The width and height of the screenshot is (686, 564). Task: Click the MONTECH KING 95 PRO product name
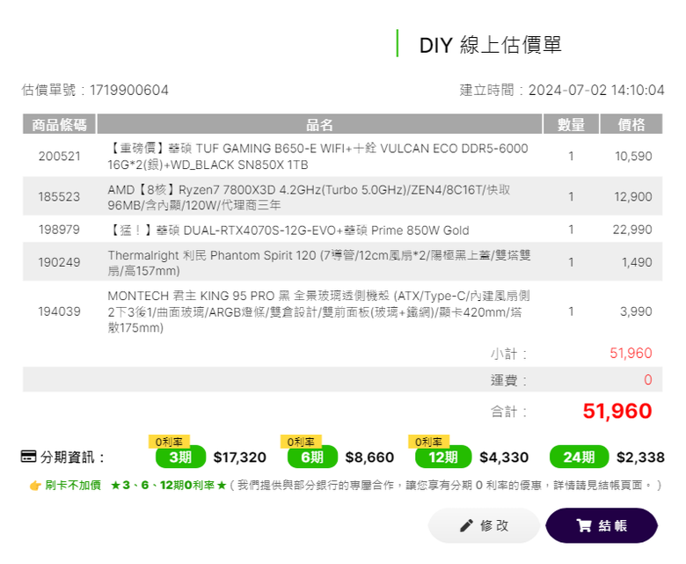point(319,311)
